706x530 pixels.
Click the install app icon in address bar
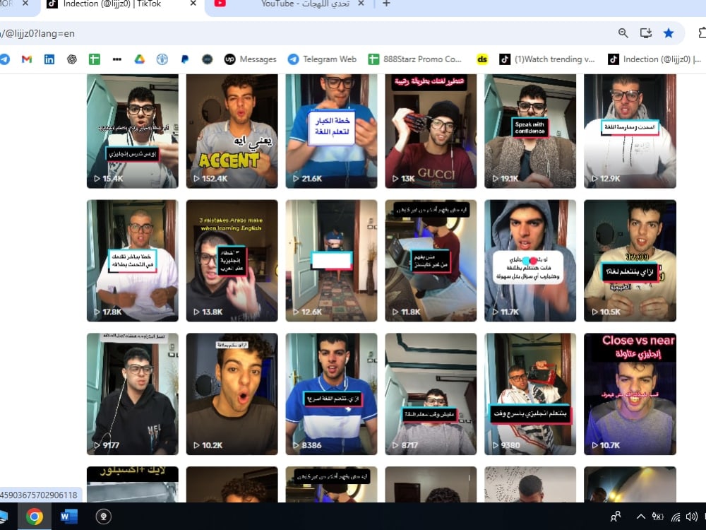click(646, 33)
